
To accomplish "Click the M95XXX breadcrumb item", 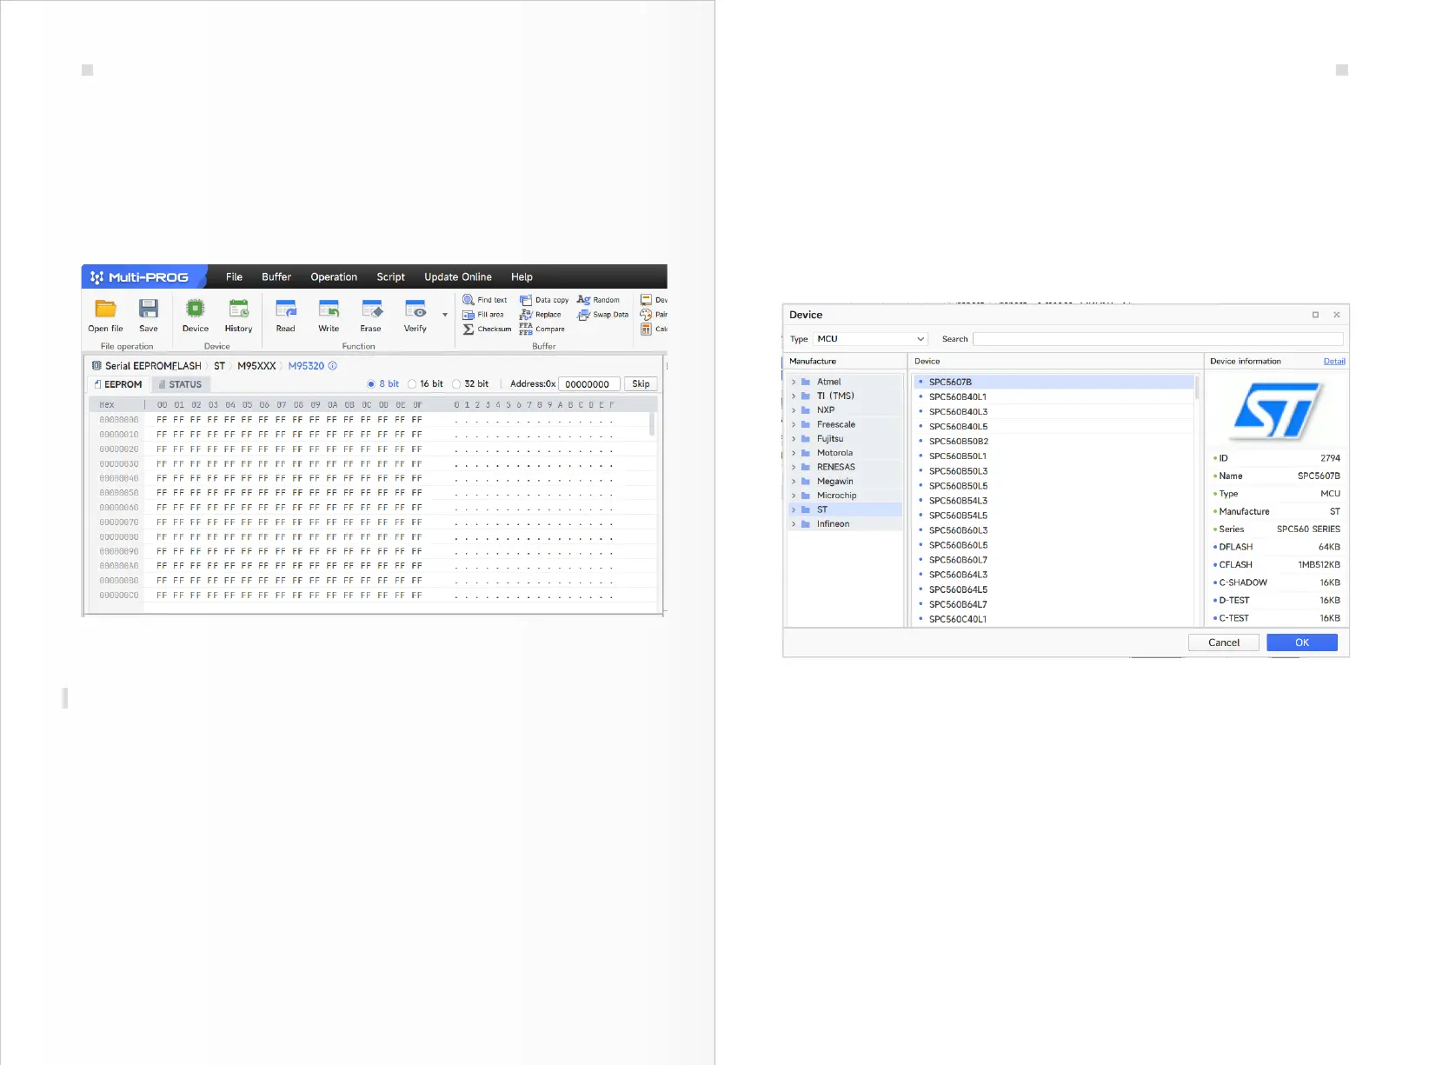I will 256,366.
